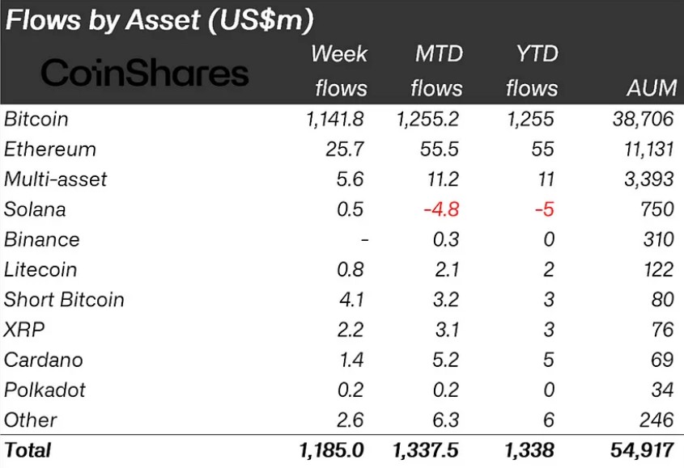Image resolution: width=684 pixels, height=468 pixels.
Task: Select the Litecoin row label
Action: (40, 270)
